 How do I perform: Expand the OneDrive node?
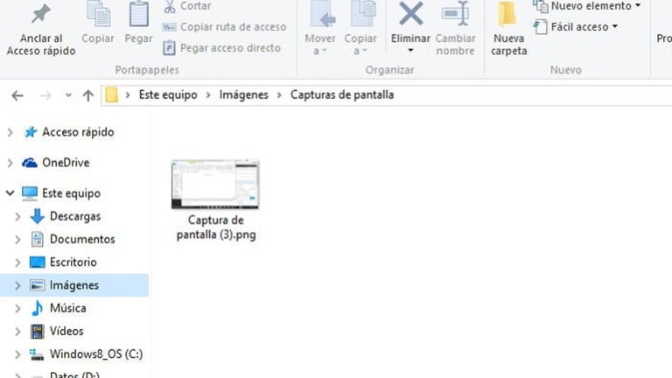(x=10, y=163)
